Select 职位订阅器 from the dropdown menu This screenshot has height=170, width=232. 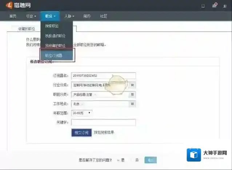pyautogui.click(x=56, y=55)
